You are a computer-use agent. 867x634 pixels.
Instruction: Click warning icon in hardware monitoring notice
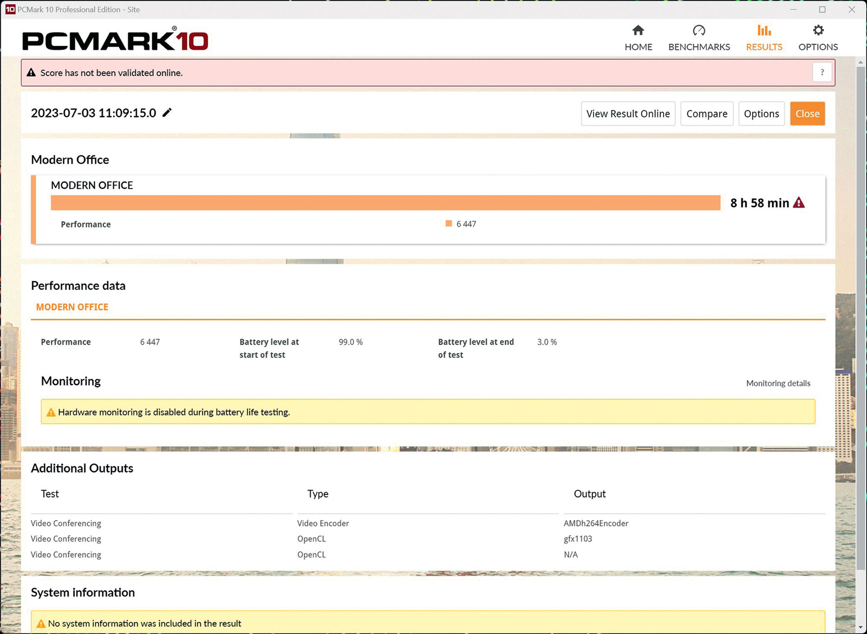point(51,412)
